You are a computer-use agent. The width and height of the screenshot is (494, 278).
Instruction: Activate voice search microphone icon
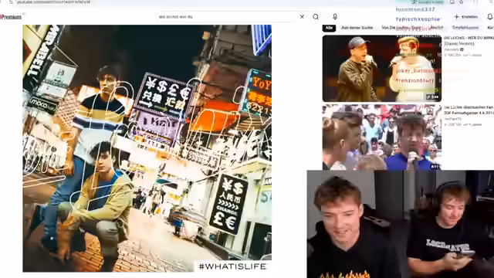(x=335, y=17)
